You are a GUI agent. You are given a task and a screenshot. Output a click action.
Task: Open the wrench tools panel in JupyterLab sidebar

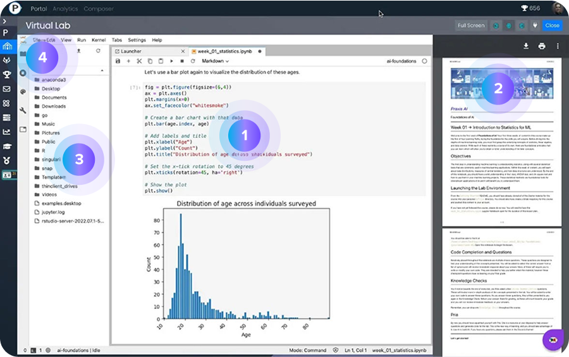[23, 110]
